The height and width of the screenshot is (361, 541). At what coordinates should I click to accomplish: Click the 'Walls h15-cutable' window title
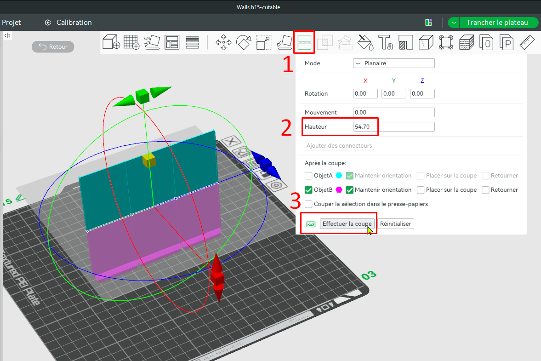[258, 7]
